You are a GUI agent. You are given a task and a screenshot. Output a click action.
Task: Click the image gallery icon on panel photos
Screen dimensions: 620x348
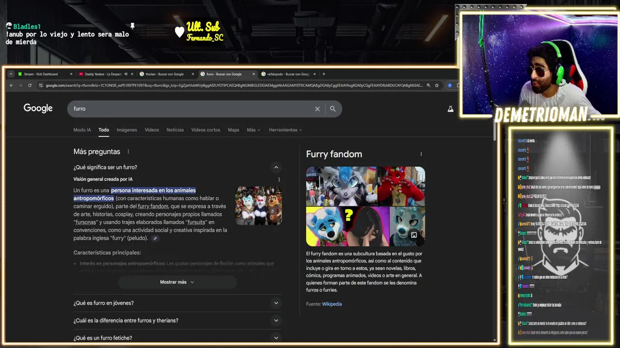[414, 235]
